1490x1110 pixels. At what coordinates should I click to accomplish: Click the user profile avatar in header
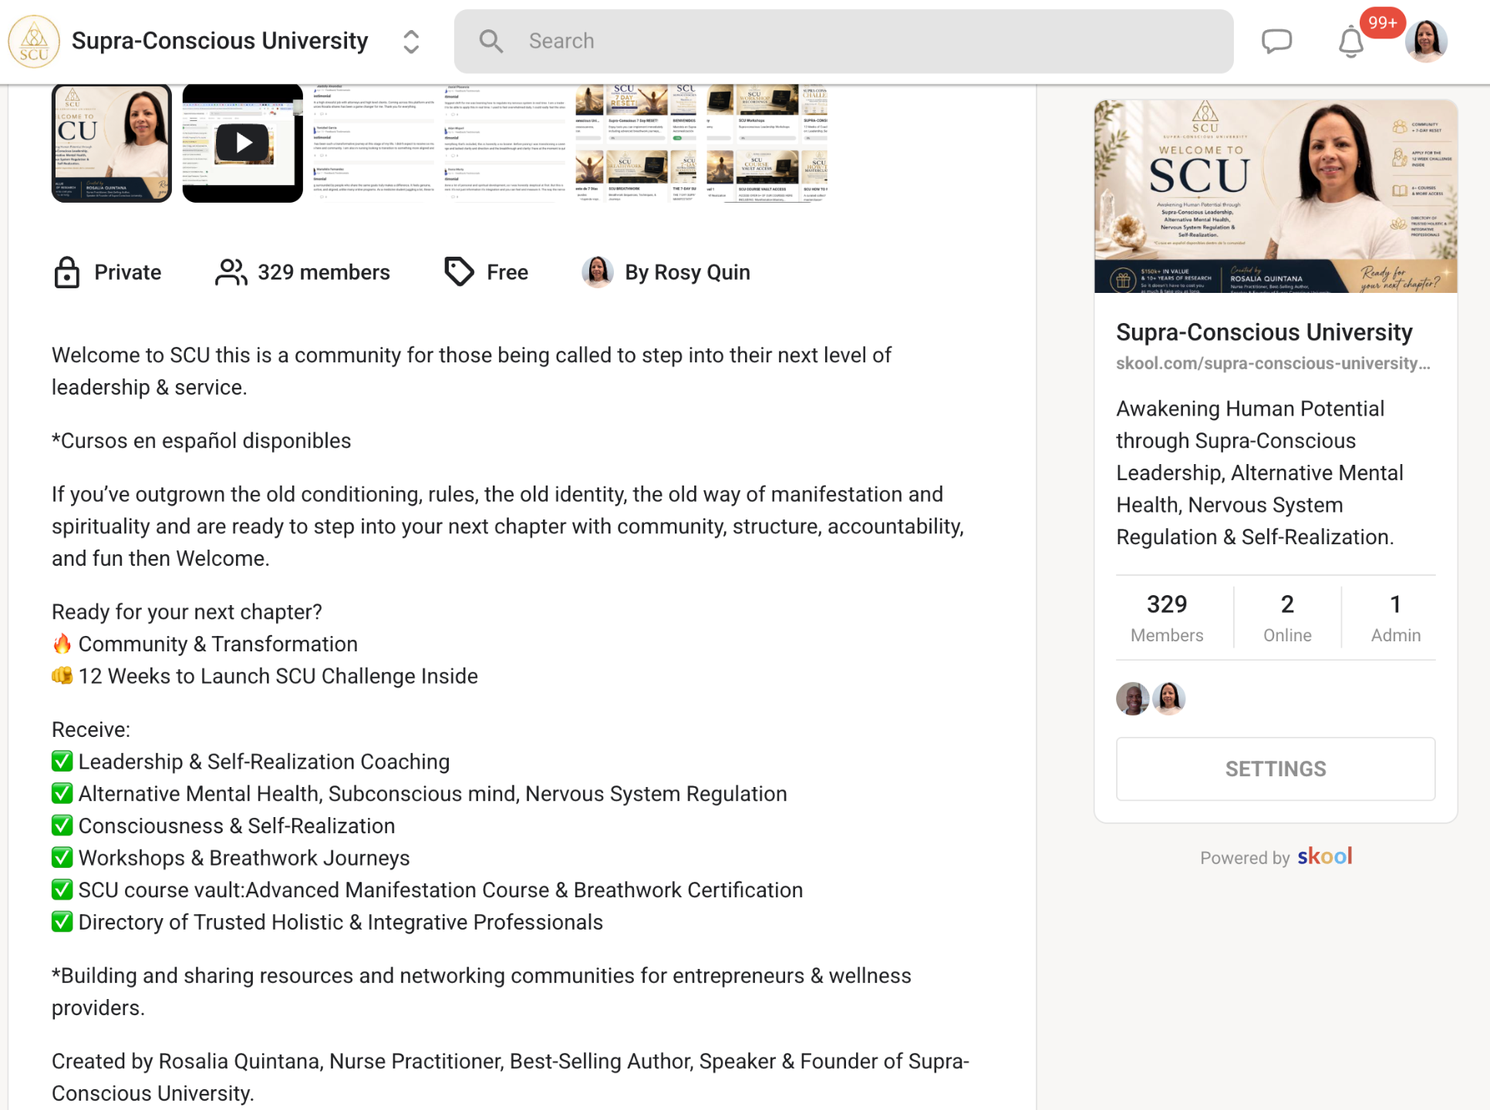pos(1426,41)
